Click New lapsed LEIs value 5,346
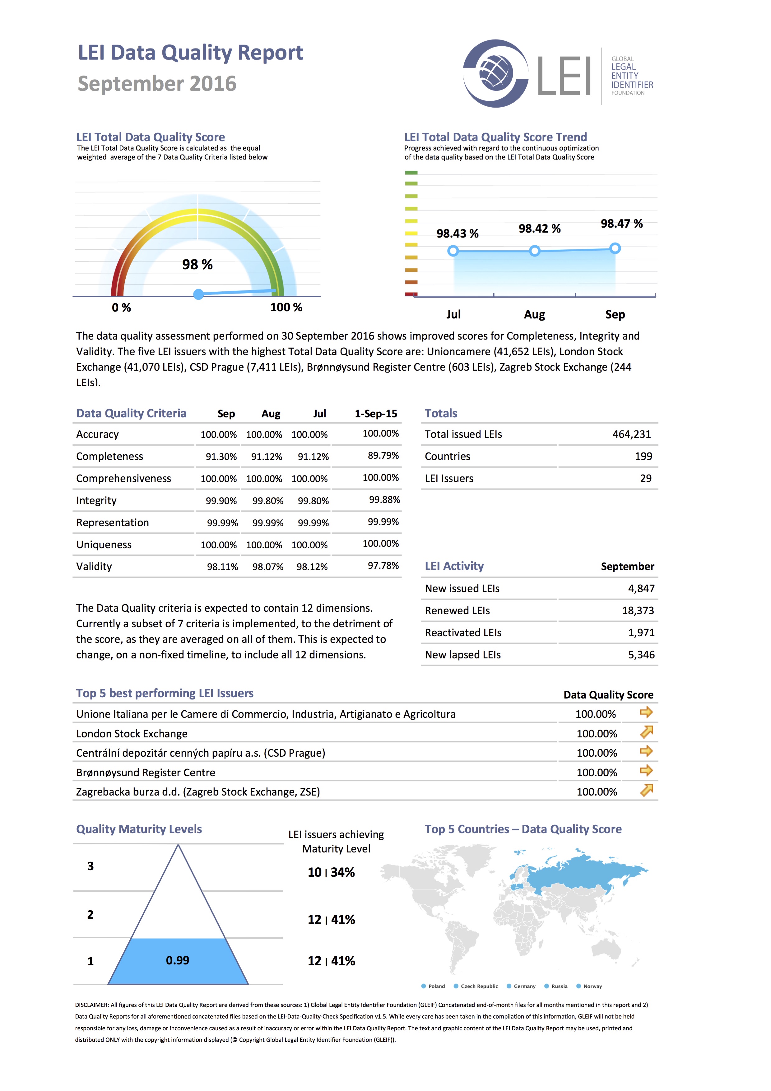The height and width of the screenshot is (1091, 771). pos(641,655)
